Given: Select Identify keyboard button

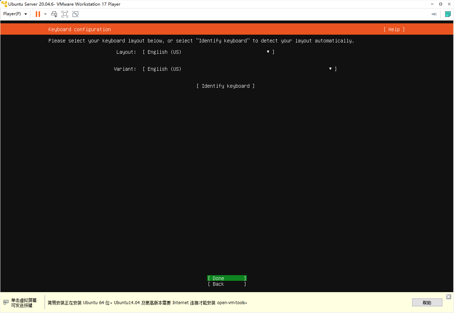Looking at the screenshot, I should (x=226, y=86).
